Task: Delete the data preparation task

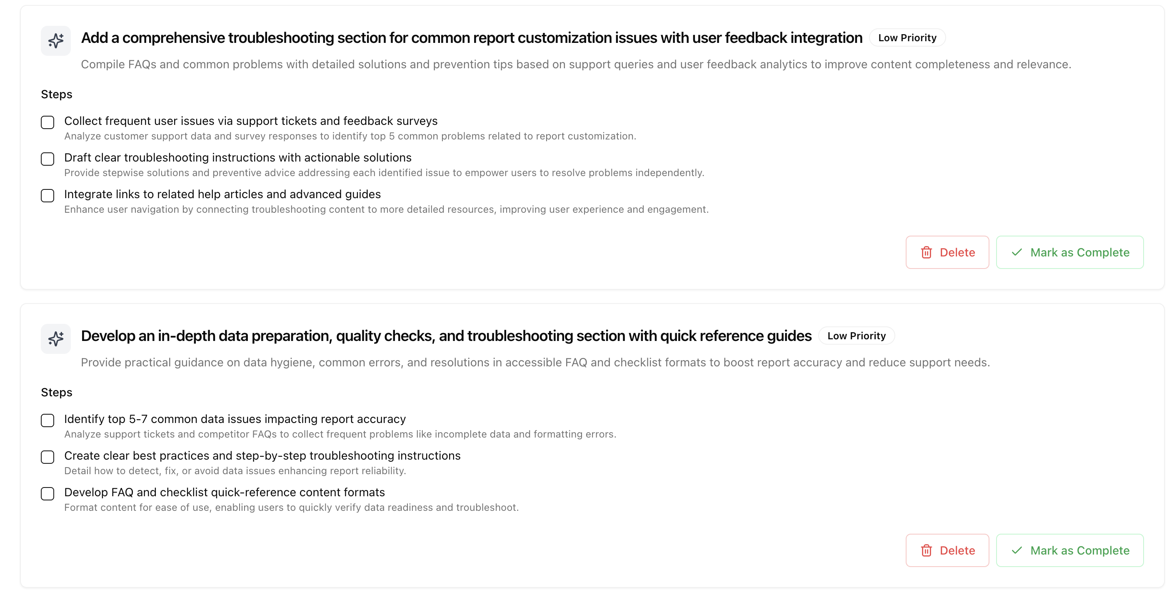Action: pos(947,550)
